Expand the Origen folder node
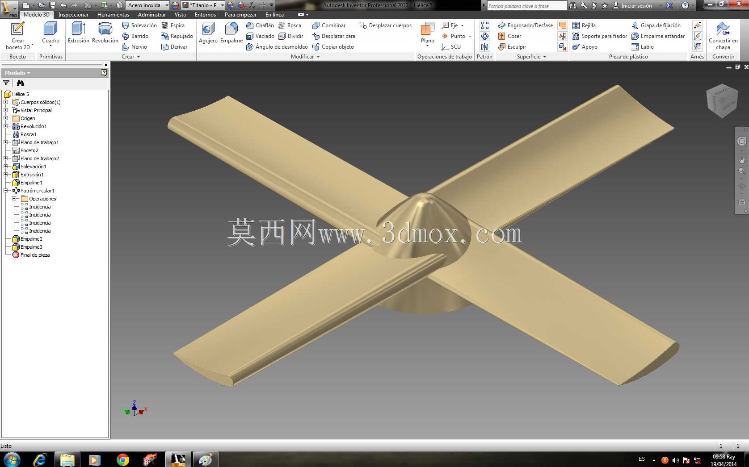 (6, 118)
